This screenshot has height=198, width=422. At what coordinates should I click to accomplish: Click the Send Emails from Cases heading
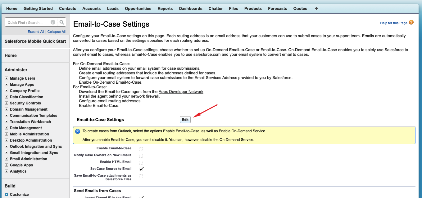(x=98, y=191)
